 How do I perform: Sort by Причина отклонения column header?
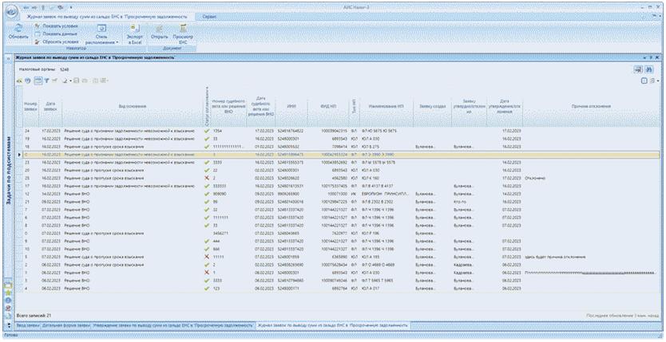[x=591, y=106]
